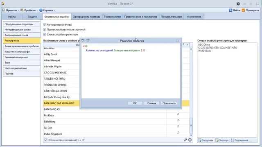262x147 pixels.
Task: Select Кавычки и апострофы in sidebar
Action: click(x=22, y=51)
